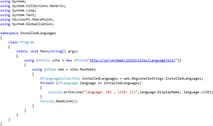Click 'System.Linq' in the using directive
The height and width of the screenshot is (126, 213).
(x=23, y=11)
